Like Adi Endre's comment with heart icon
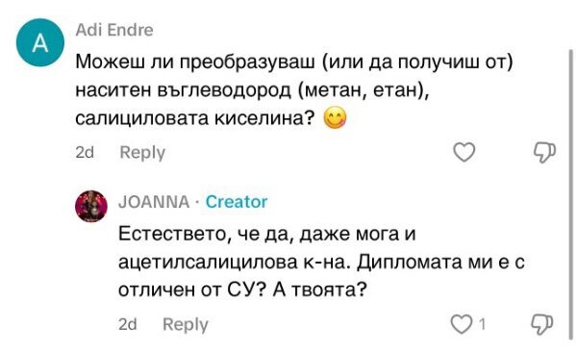The width and height of the screenshot is (577, 353). pos(464,152)
